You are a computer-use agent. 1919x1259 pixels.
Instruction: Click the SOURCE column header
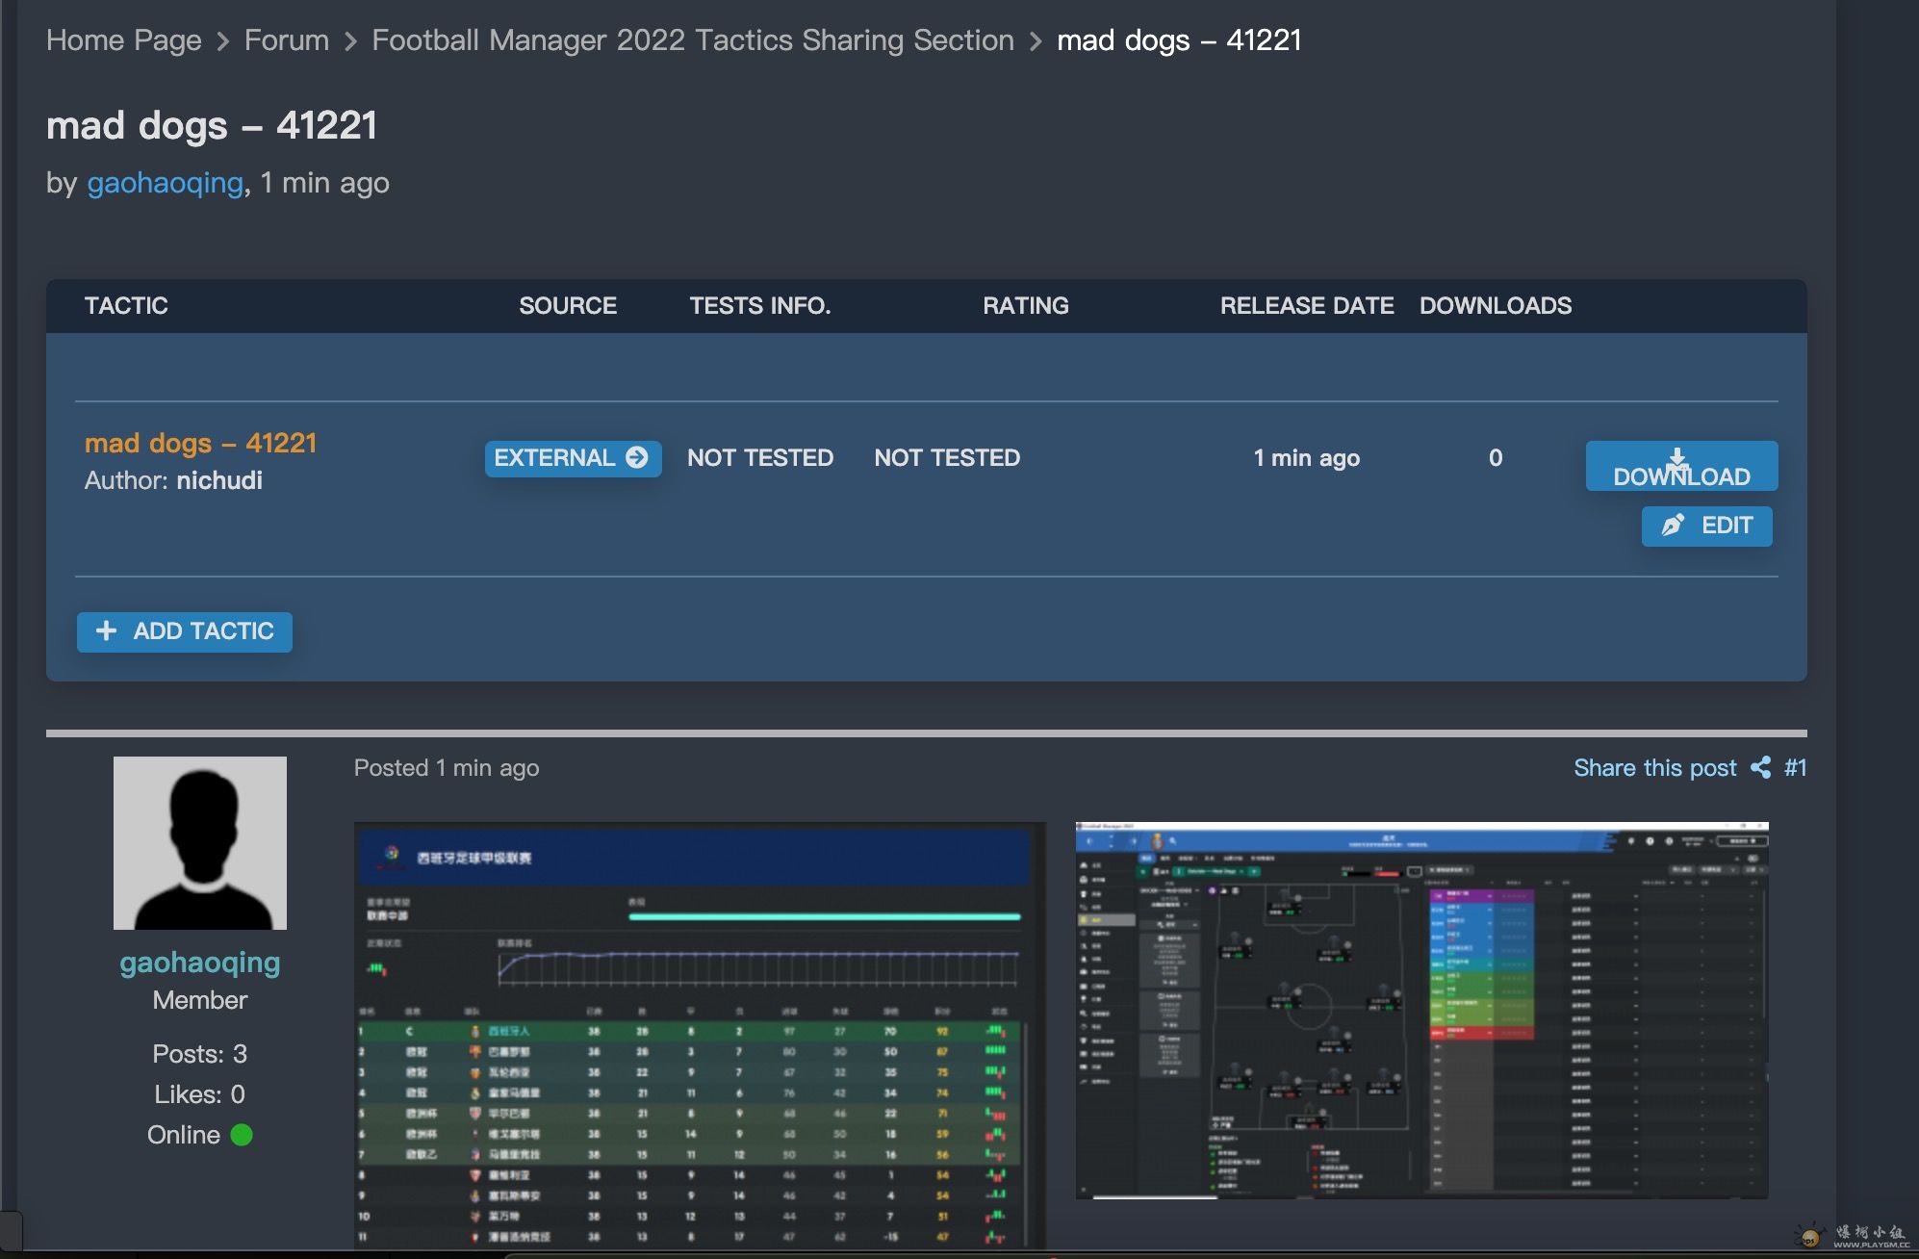568,306
